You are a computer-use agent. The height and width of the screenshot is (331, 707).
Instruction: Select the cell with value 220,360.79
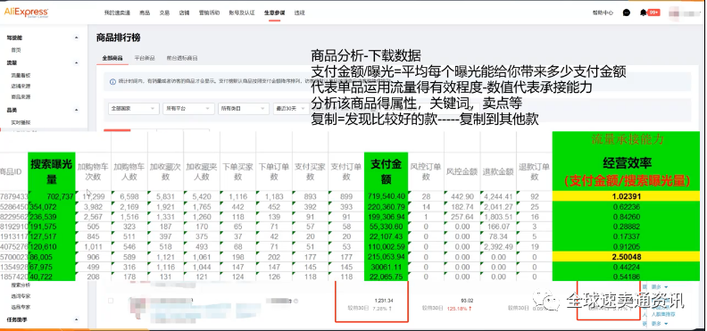click(386, 207)
